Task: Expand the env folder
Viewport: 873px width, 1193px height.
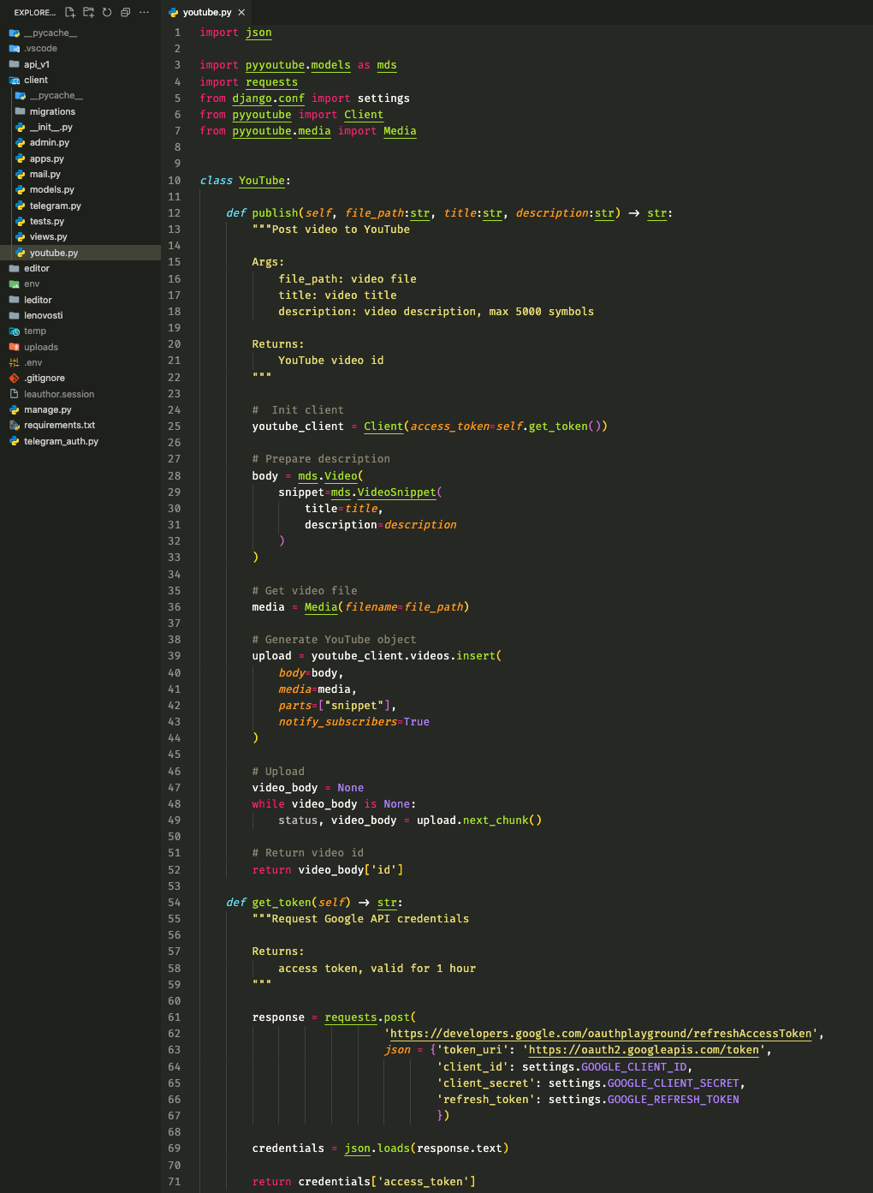Action: tap(80, 283)
